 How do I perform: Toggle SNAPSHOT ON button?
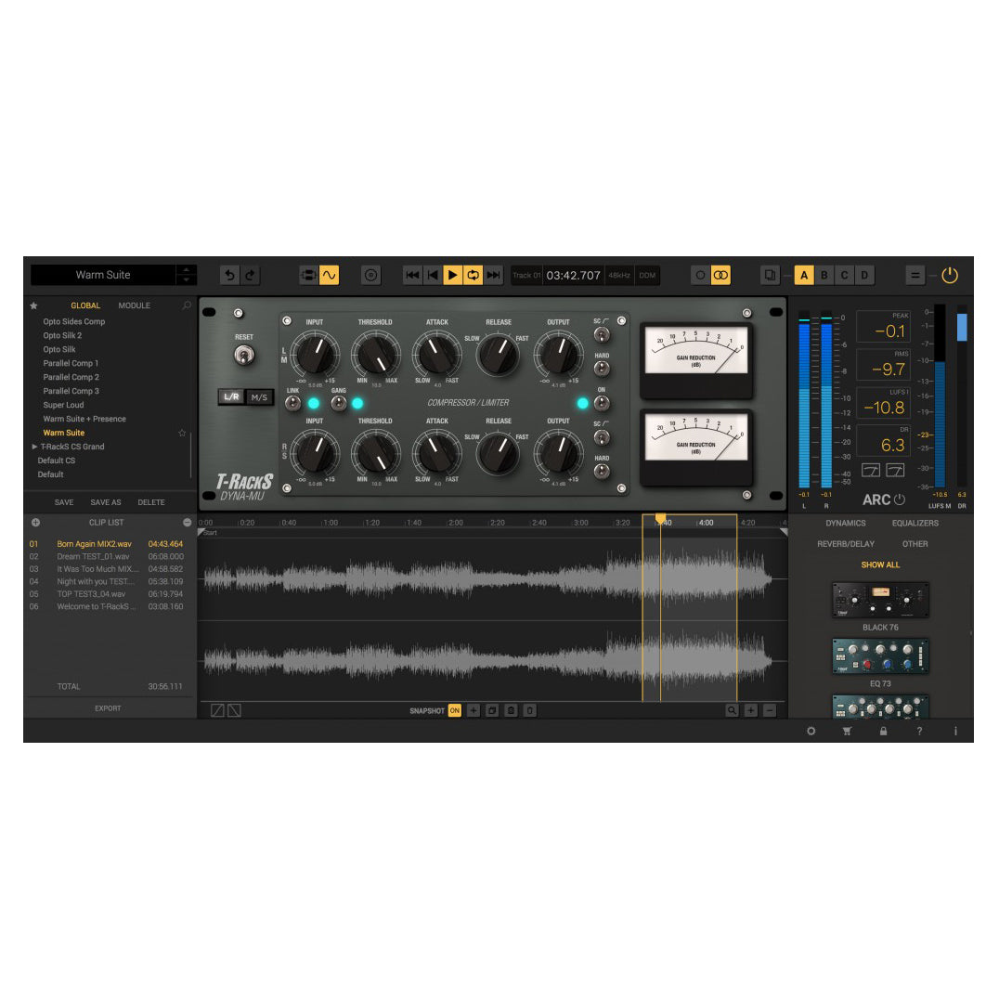pos(454,710)
